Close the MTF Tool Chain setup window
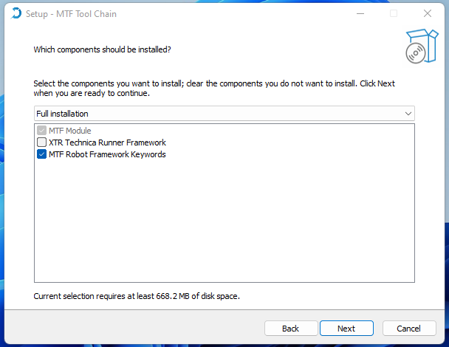Screen dimensions: 449x347 point(428,13)
